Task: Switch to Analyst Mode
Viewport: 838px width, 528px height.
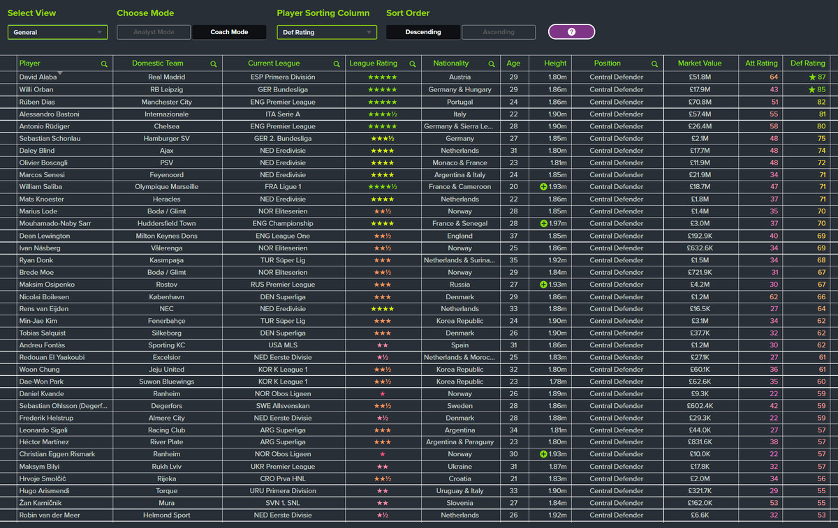Action: coord(154,32)
